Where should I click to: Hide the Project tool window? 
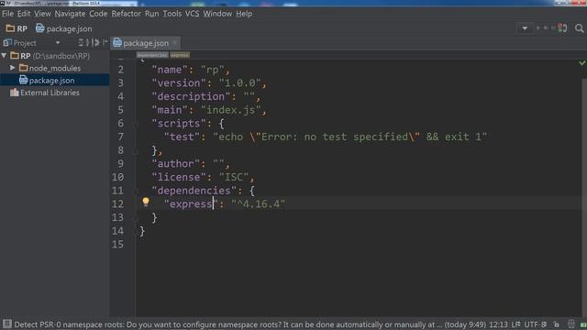click(105, 43)
